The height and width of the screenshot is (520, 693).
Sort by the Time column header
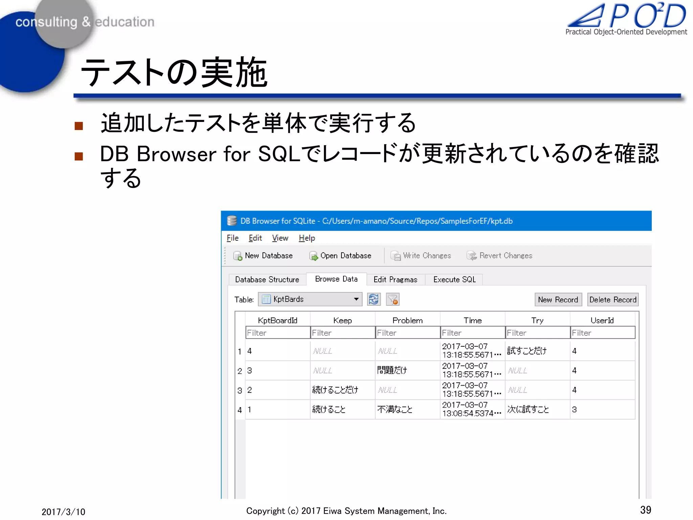(x=472, y=320)
